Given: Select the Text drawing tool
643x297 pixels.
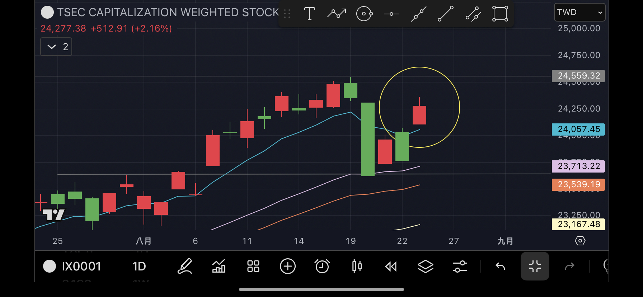Looking at the screenshot, I should pyautogui.click(x=309, y=14).
